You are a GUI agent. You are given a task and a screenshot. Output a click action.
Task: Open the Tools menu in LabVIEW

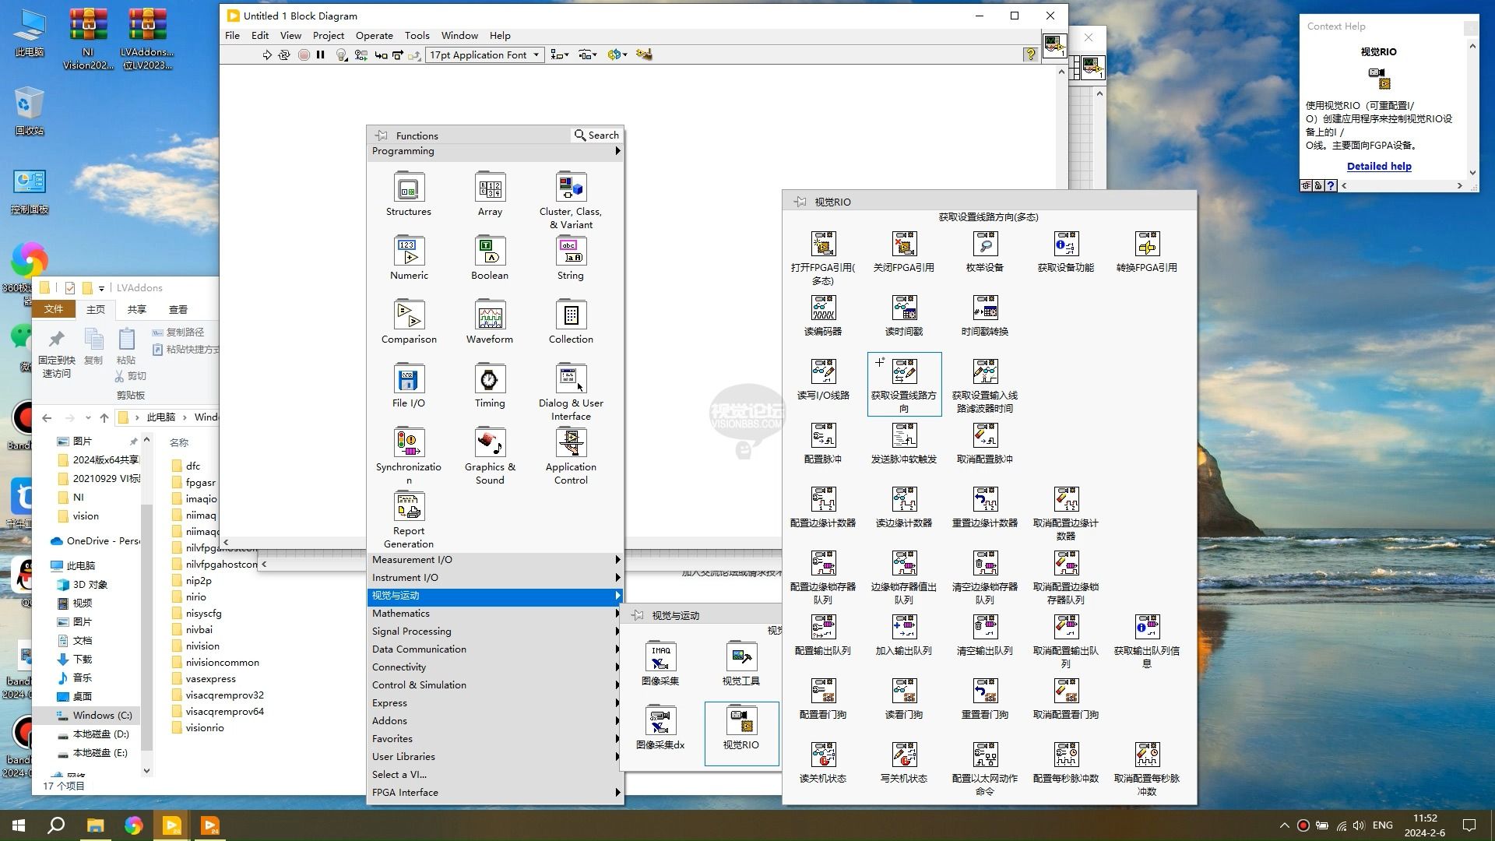417,35
